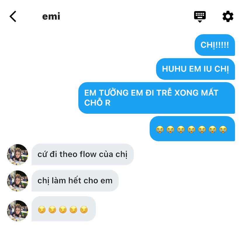Open avatar beside chị làm hết message
The image size is (242, 226).
(x=18, y=181)
